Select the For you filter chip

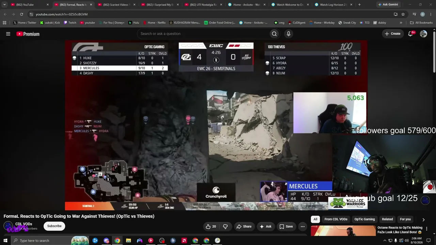point(405,219)
